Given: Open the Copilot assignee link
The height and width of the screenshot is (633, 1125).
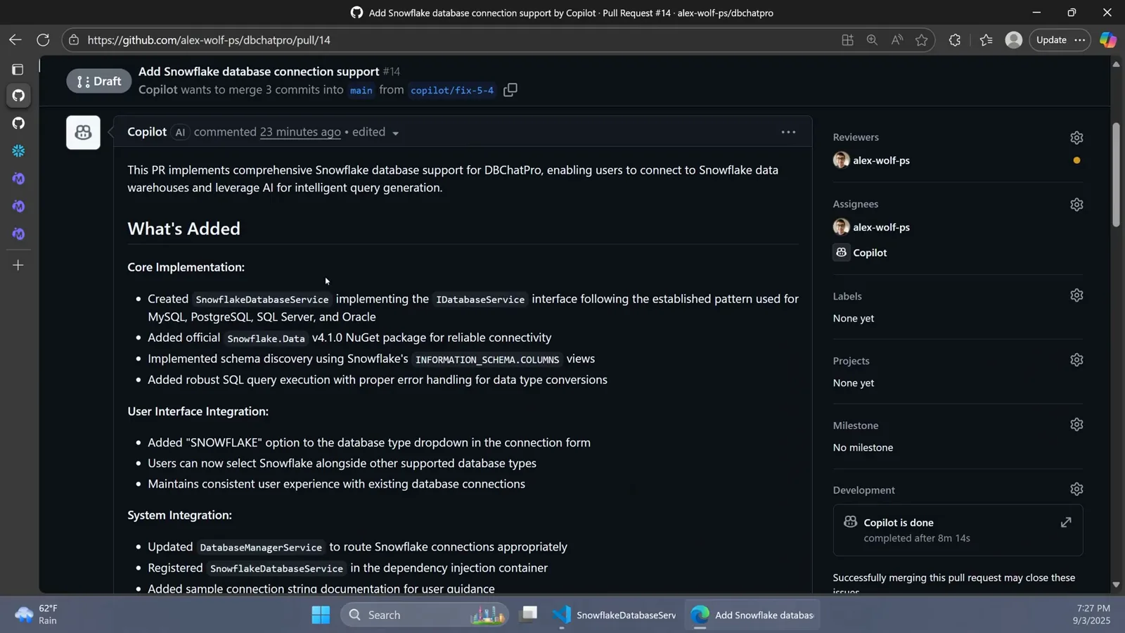Looking at the screenshot, I should click(870, 252).
